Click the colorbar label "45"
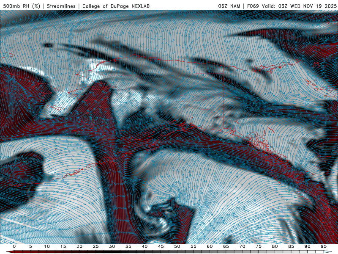338x254 pixels. pyautogui.click(x=161, y=246)
